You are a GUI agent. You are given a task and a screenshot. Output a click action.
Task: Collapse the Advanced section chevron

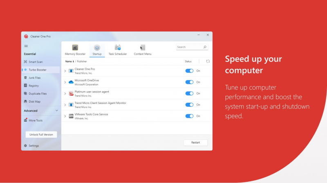pyautogui.click(x=57, y=110)
